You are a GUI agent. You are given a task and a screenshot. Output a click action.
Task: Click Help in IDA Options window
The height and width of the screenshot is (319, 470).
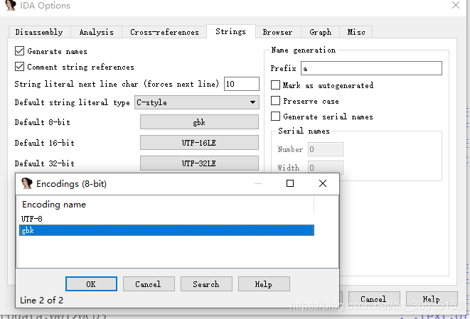(432, 299)
